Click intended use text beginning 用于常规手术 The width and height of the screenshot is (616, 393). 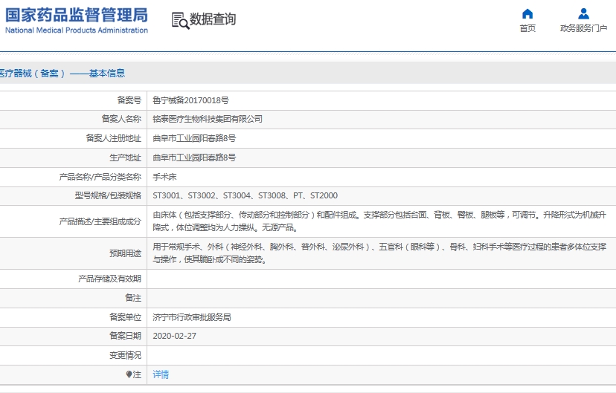pyautogui.click(x=379, y=253)
